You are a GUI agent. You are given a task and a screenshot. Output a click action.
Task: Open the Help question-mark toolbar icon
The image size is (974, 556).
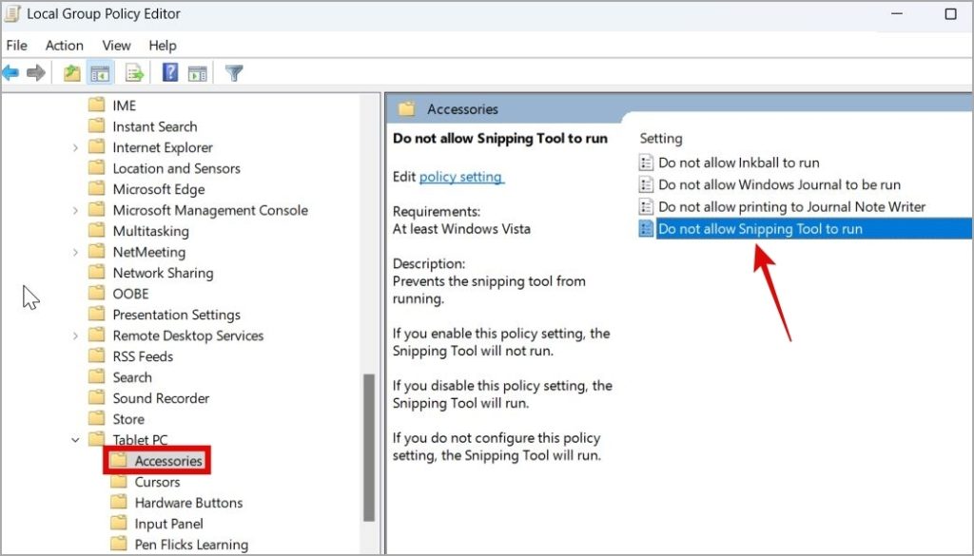click(x=170, y=72)
